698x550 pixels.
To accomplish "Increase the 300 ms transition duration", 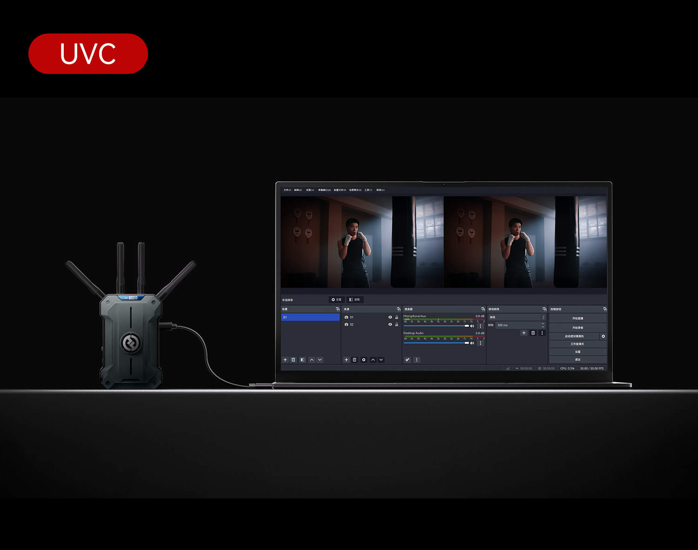I will (543, 324).
